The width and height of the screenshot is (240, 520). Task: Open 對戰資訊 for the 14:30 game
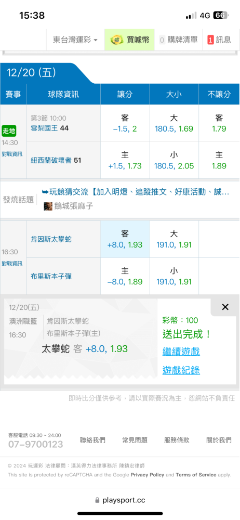[x=12, y=154]
